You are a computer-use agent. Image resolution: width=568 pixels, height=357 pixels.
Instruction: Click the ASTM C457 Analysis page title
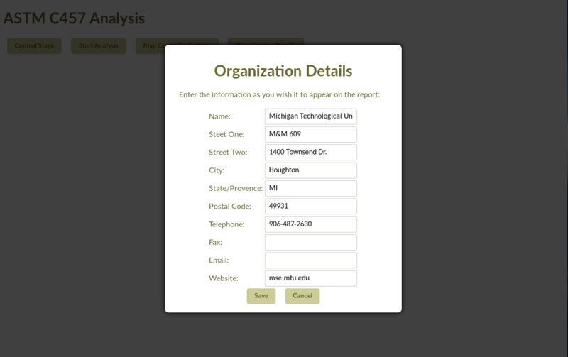(x=75, y=18)
